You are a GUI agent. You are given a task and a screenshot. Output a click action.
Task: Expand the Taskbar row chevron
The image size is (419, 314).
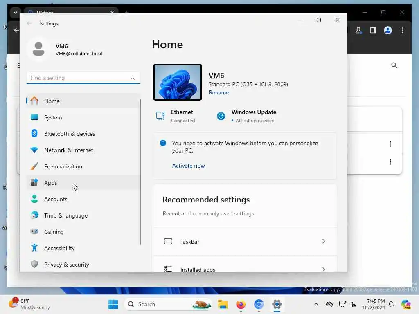click(x=324, y=241)
